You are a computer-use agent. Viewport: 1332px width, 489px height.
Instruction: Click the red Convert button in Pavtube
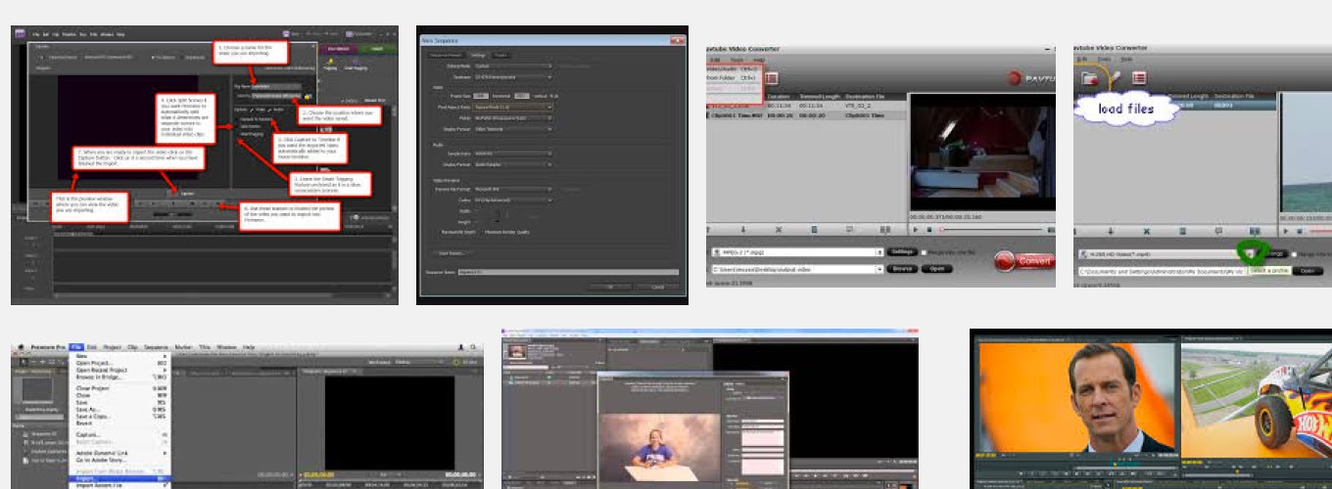(1023, 260)
